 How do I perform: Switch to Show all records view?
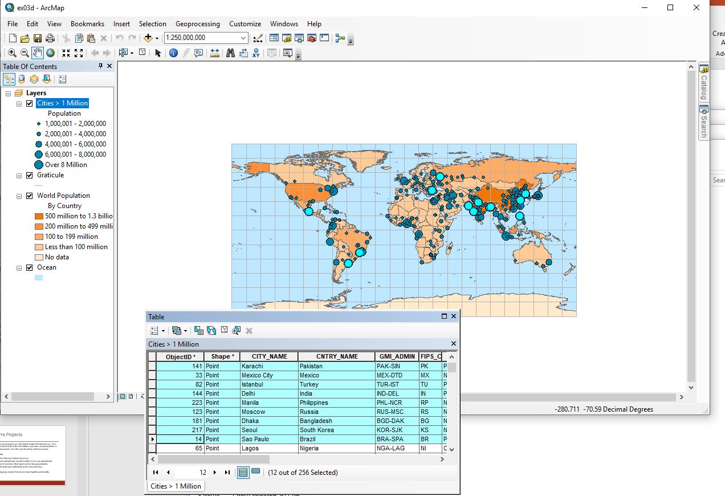[x=243, y=472]
